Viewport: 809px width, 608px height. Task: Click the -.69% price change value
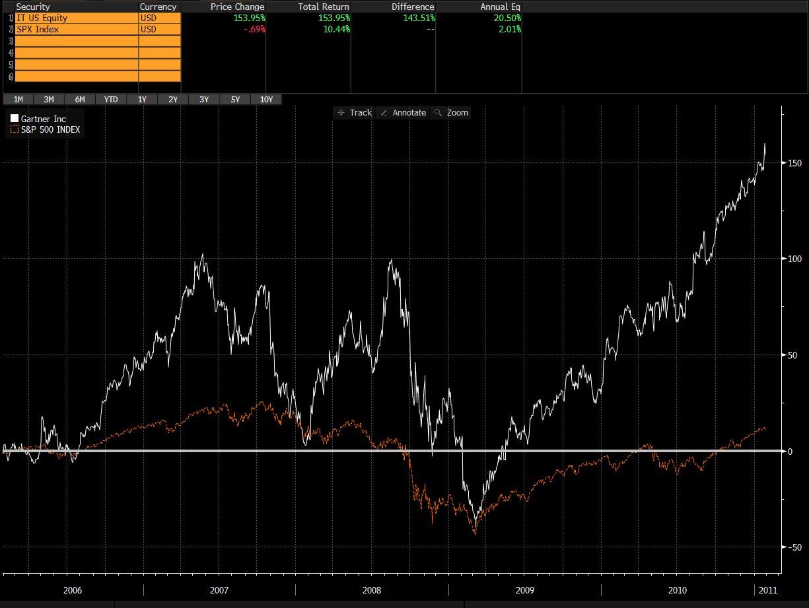tap(254, 30)
